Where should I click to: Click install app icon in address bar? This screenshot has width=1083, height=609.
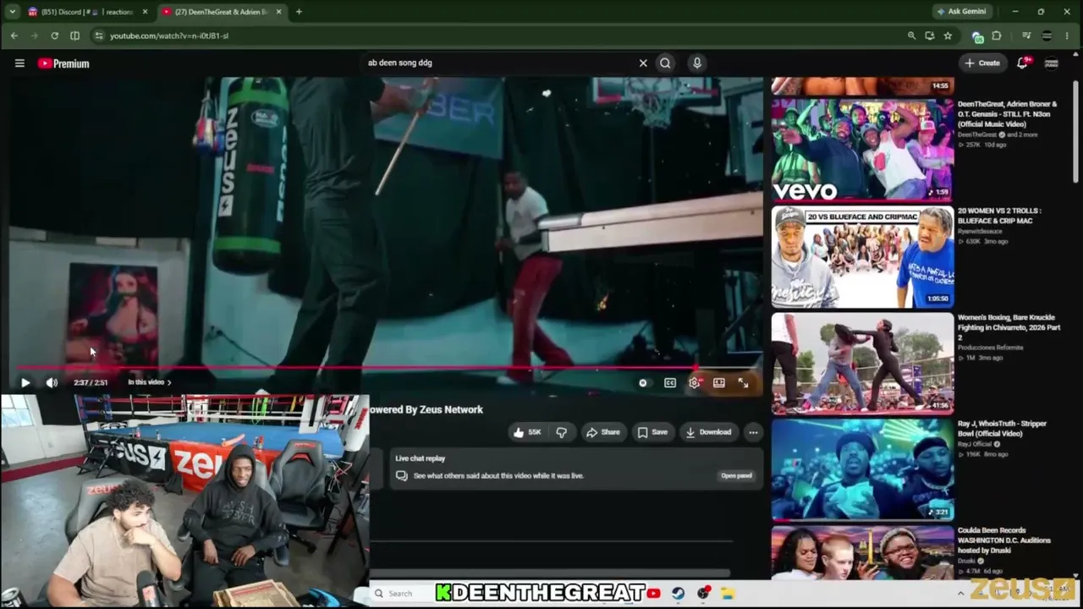pos(930,36)
